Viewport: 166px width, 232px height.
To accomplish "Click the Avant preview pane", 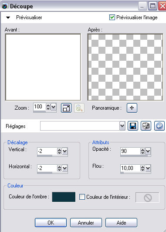I will [x=43, y=67].
